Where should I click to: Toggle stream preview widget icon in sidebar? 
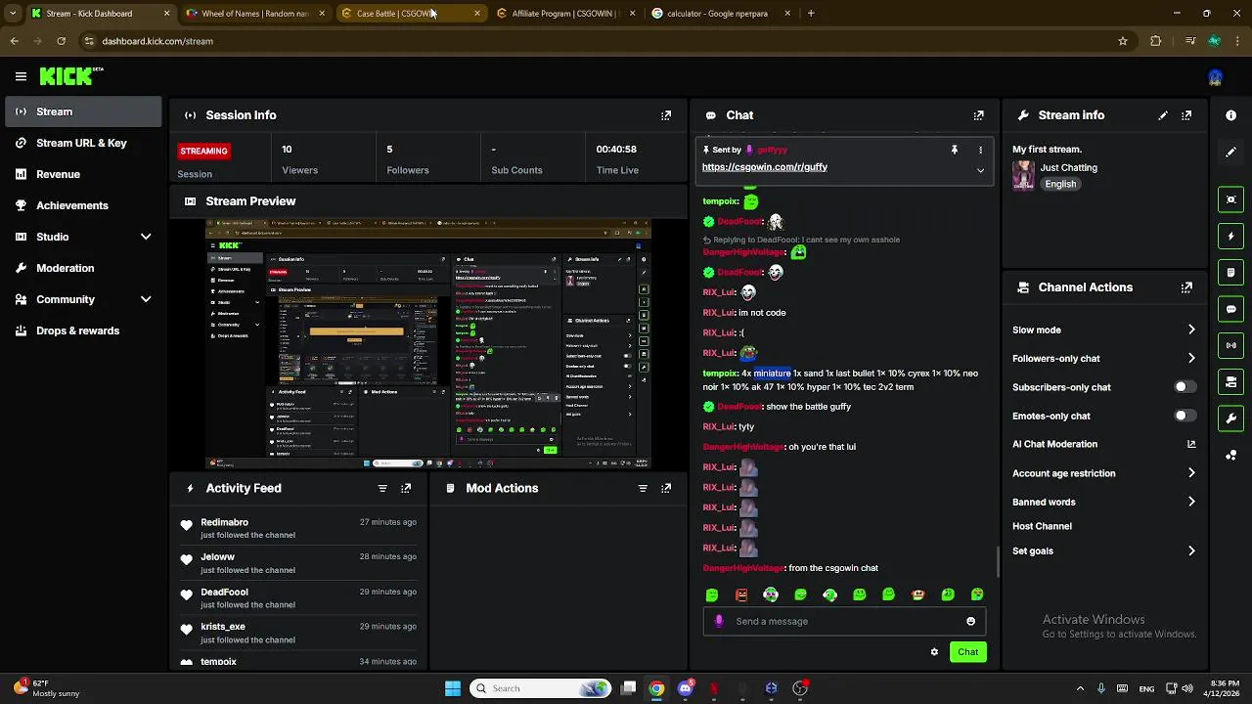tap(1230, 199)
